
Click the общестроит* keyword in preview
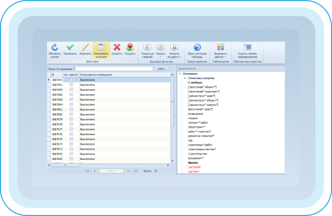coord(197,127)
